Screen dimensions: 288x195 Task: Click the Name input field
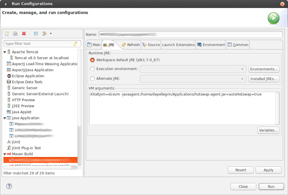pyautogui.click(x=191, y=34)
